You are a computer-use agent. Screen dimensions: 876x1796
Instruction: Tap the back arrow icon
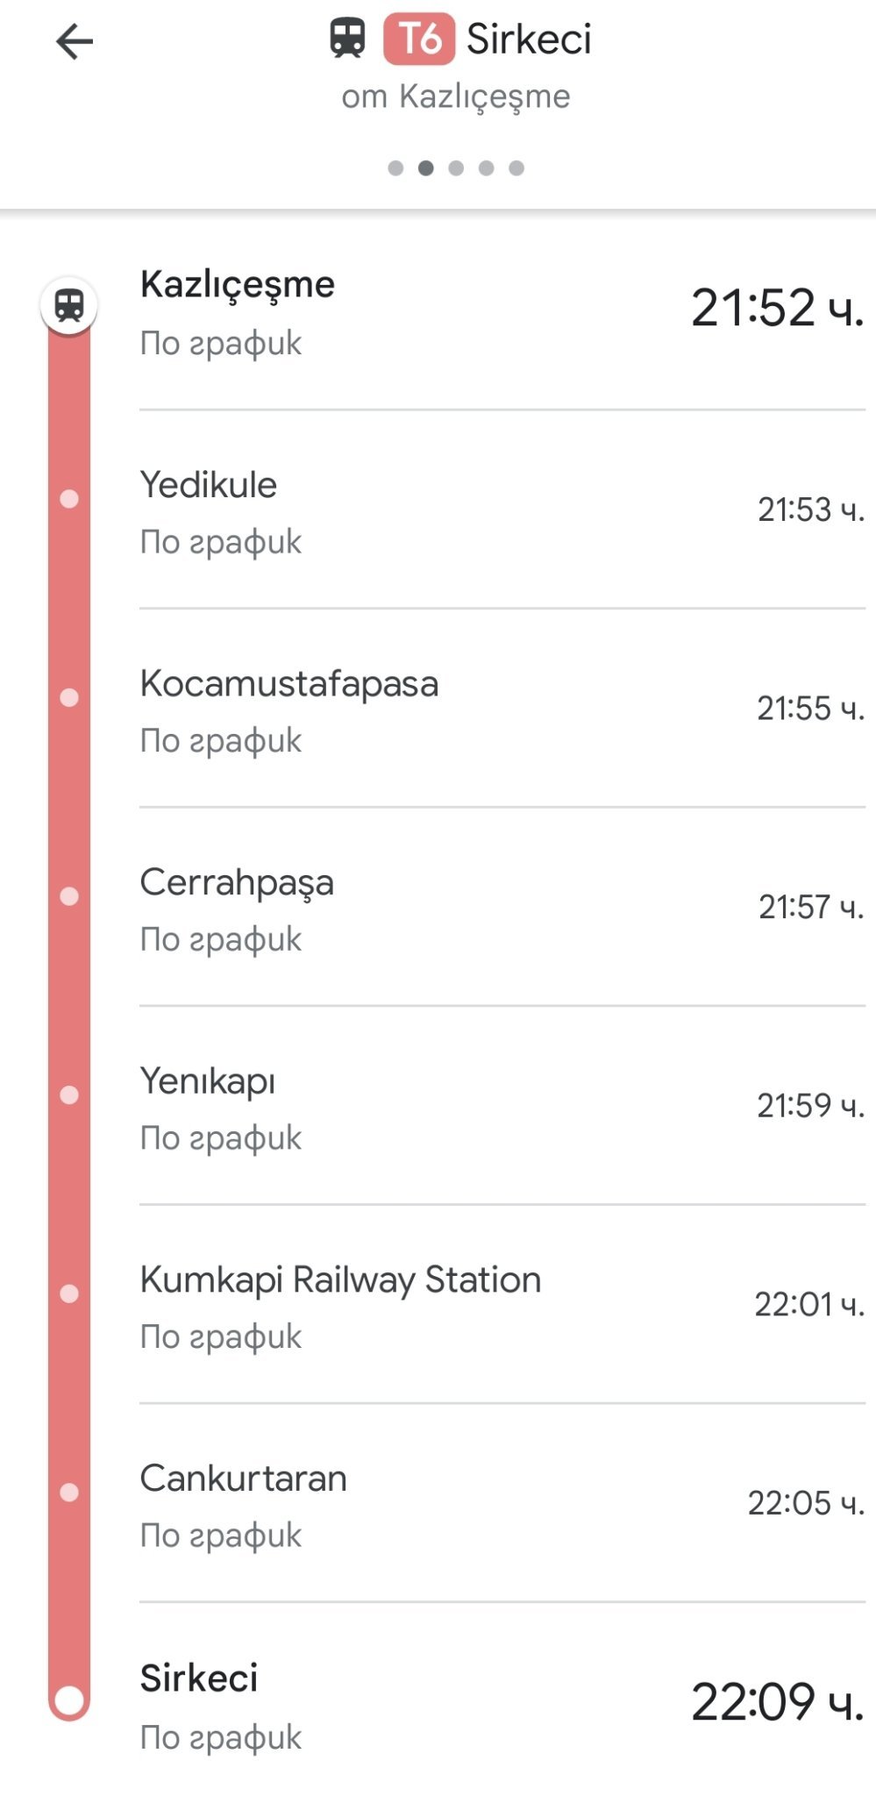click(75, 41)
